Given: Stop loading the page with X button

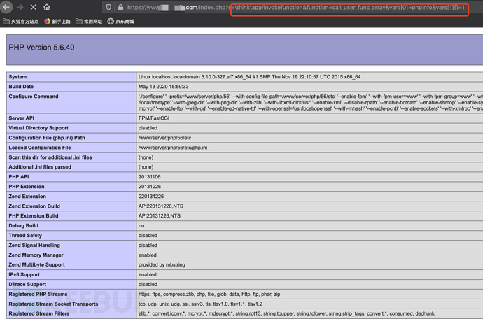Looking at the screenshot, I should (34, 7).
